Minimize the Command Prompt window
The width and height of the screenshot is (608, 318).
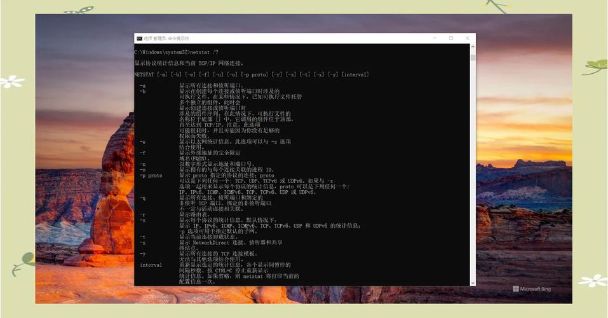435,38
